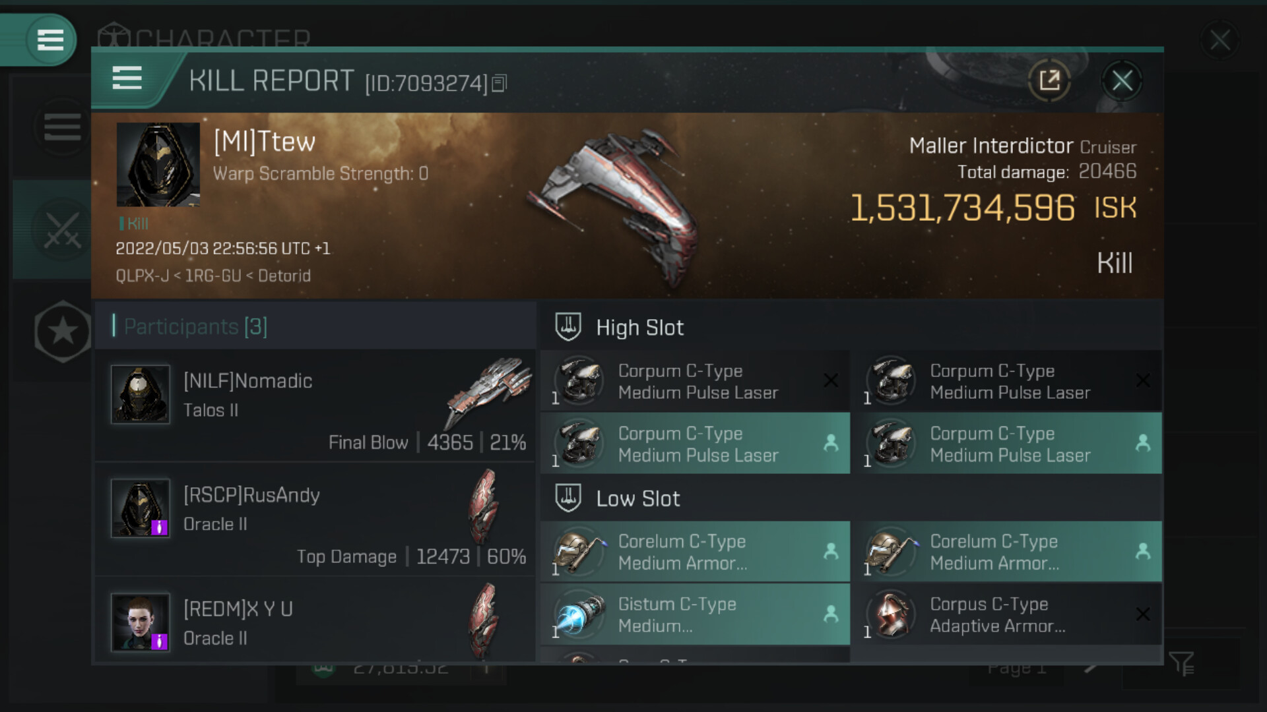Click the Participants [3] header
Screen dimensions: 1267x712
(195, 326)
